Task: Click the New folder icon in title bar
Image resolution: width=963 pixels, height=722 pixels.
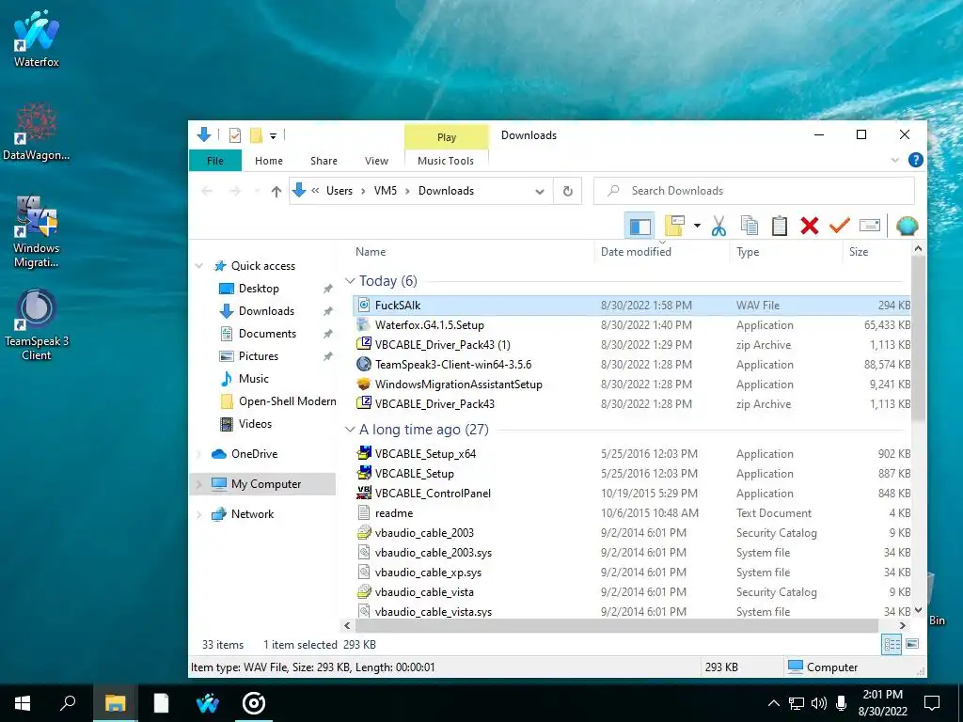Action: pos(256,135)
